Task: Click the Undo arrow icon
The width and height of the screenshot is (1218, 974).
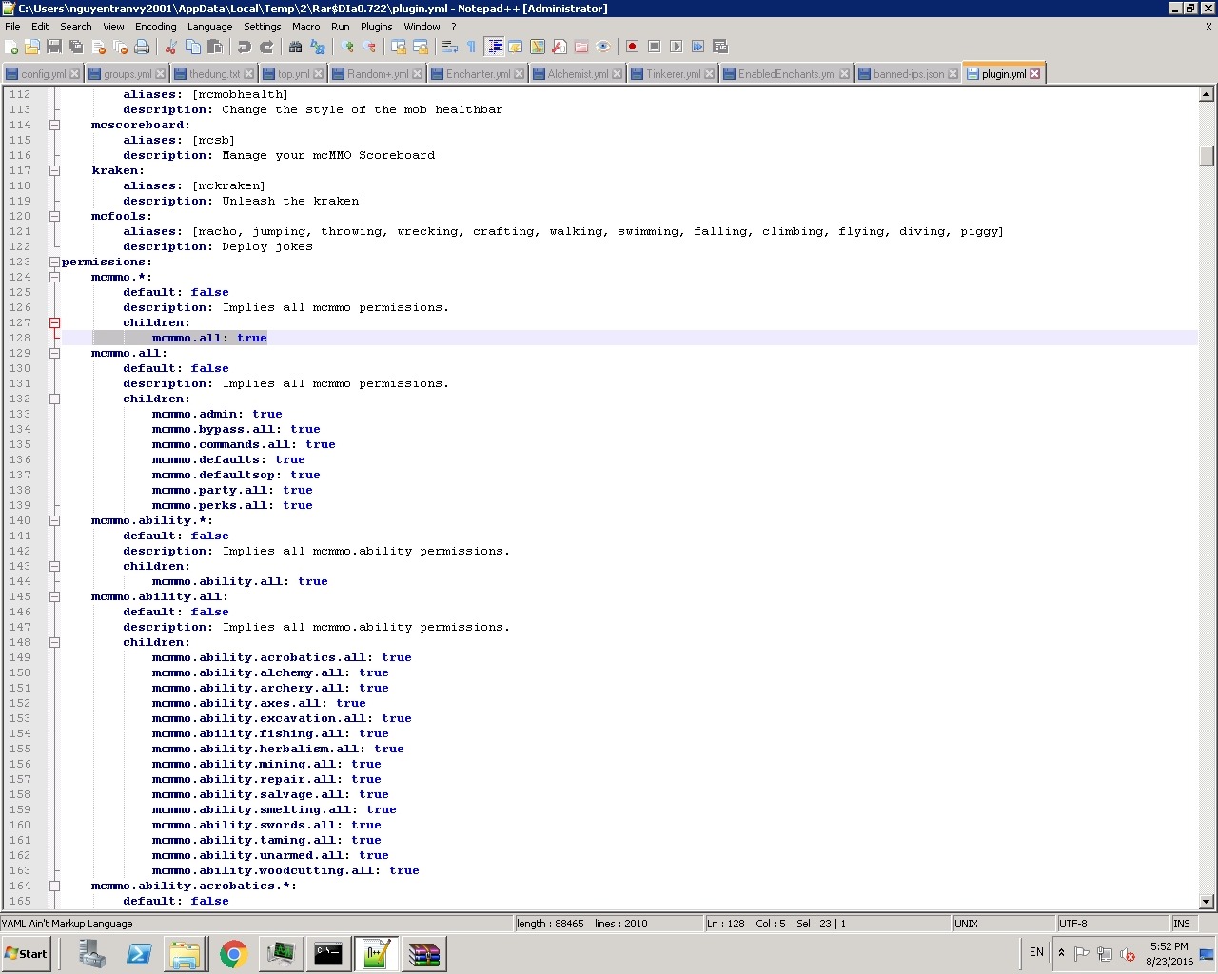Action: 244,47
